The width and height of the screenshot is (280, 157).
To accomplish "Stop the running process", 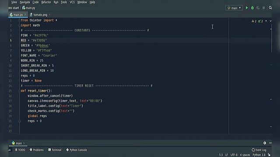I will coord(263,8).
